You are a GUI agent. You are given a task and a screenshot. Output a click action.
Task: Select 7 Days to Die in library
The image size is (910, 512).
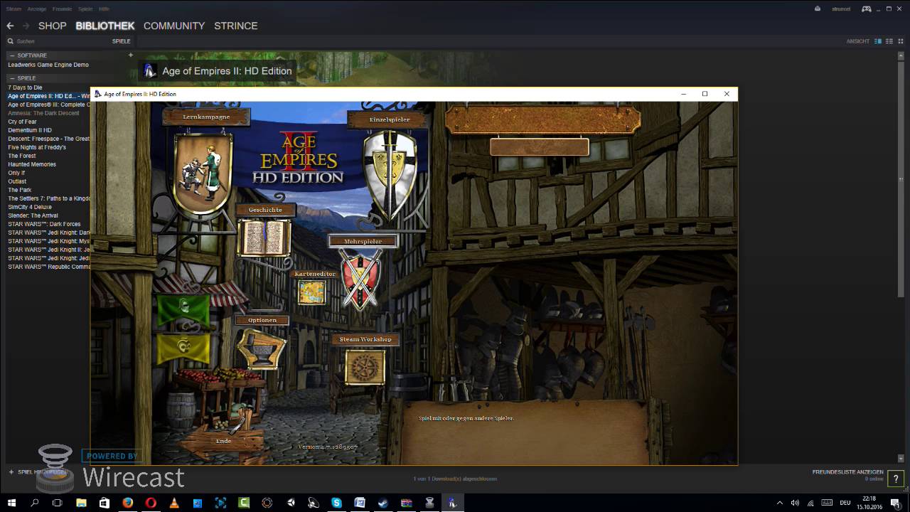pyautogui.click(x=25, y=87)
